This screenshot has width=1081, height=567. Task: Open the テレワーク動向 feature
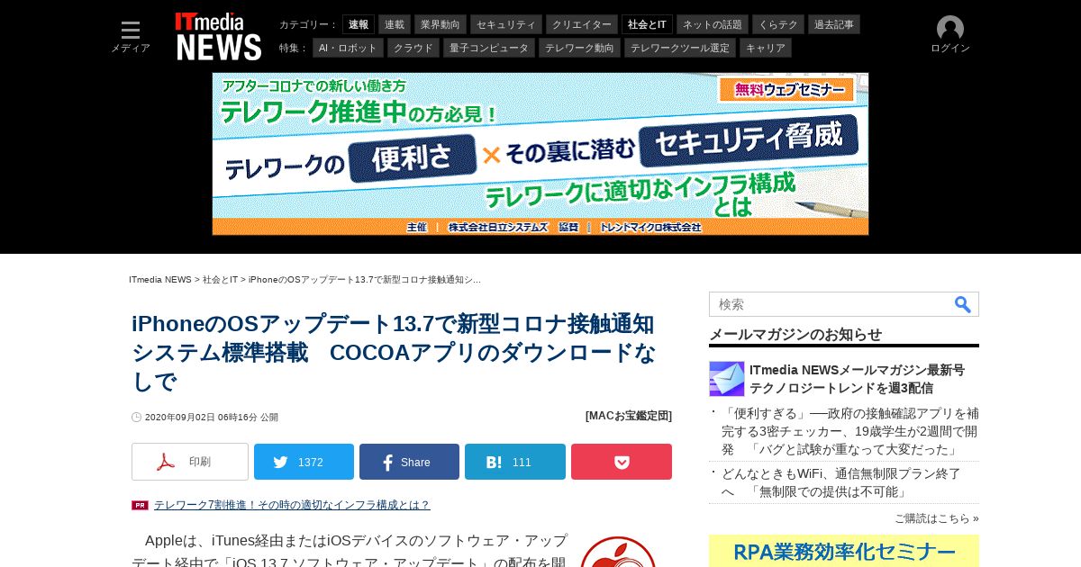[x=580, y=48]
